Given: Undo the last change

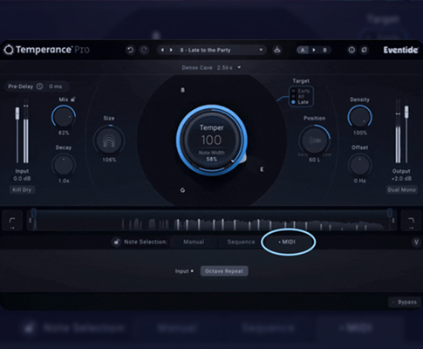Looking at the screenshot, I should (130, 50).
